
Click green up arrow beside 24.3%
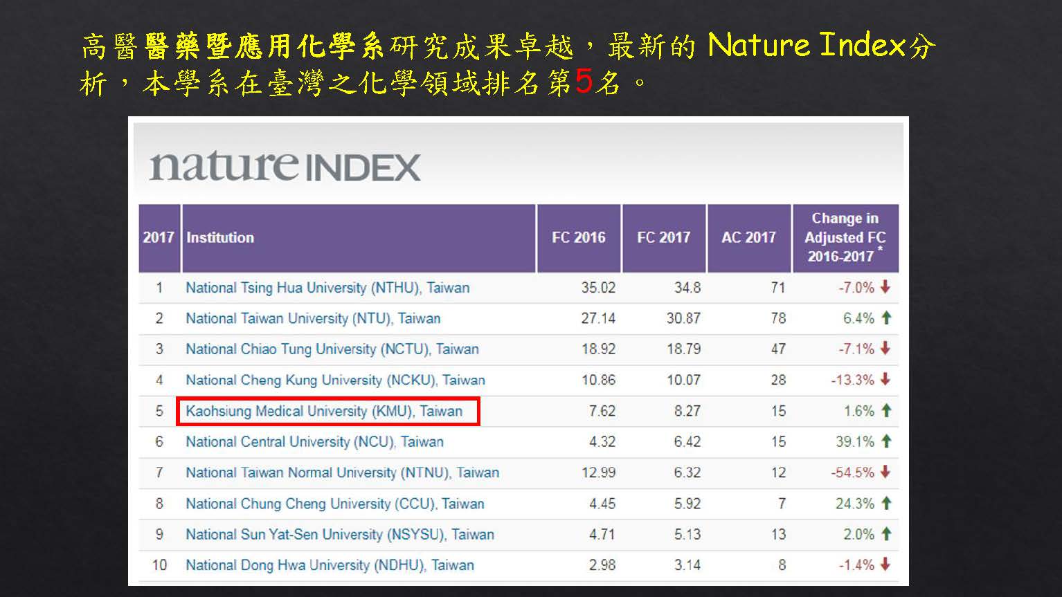tap(886, 503)
